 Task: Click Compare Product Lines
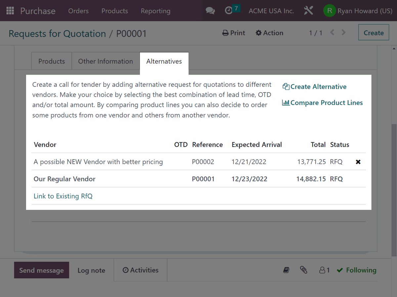322,103
